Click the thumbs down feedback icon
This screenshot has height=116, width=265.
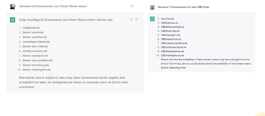(136, 19)
